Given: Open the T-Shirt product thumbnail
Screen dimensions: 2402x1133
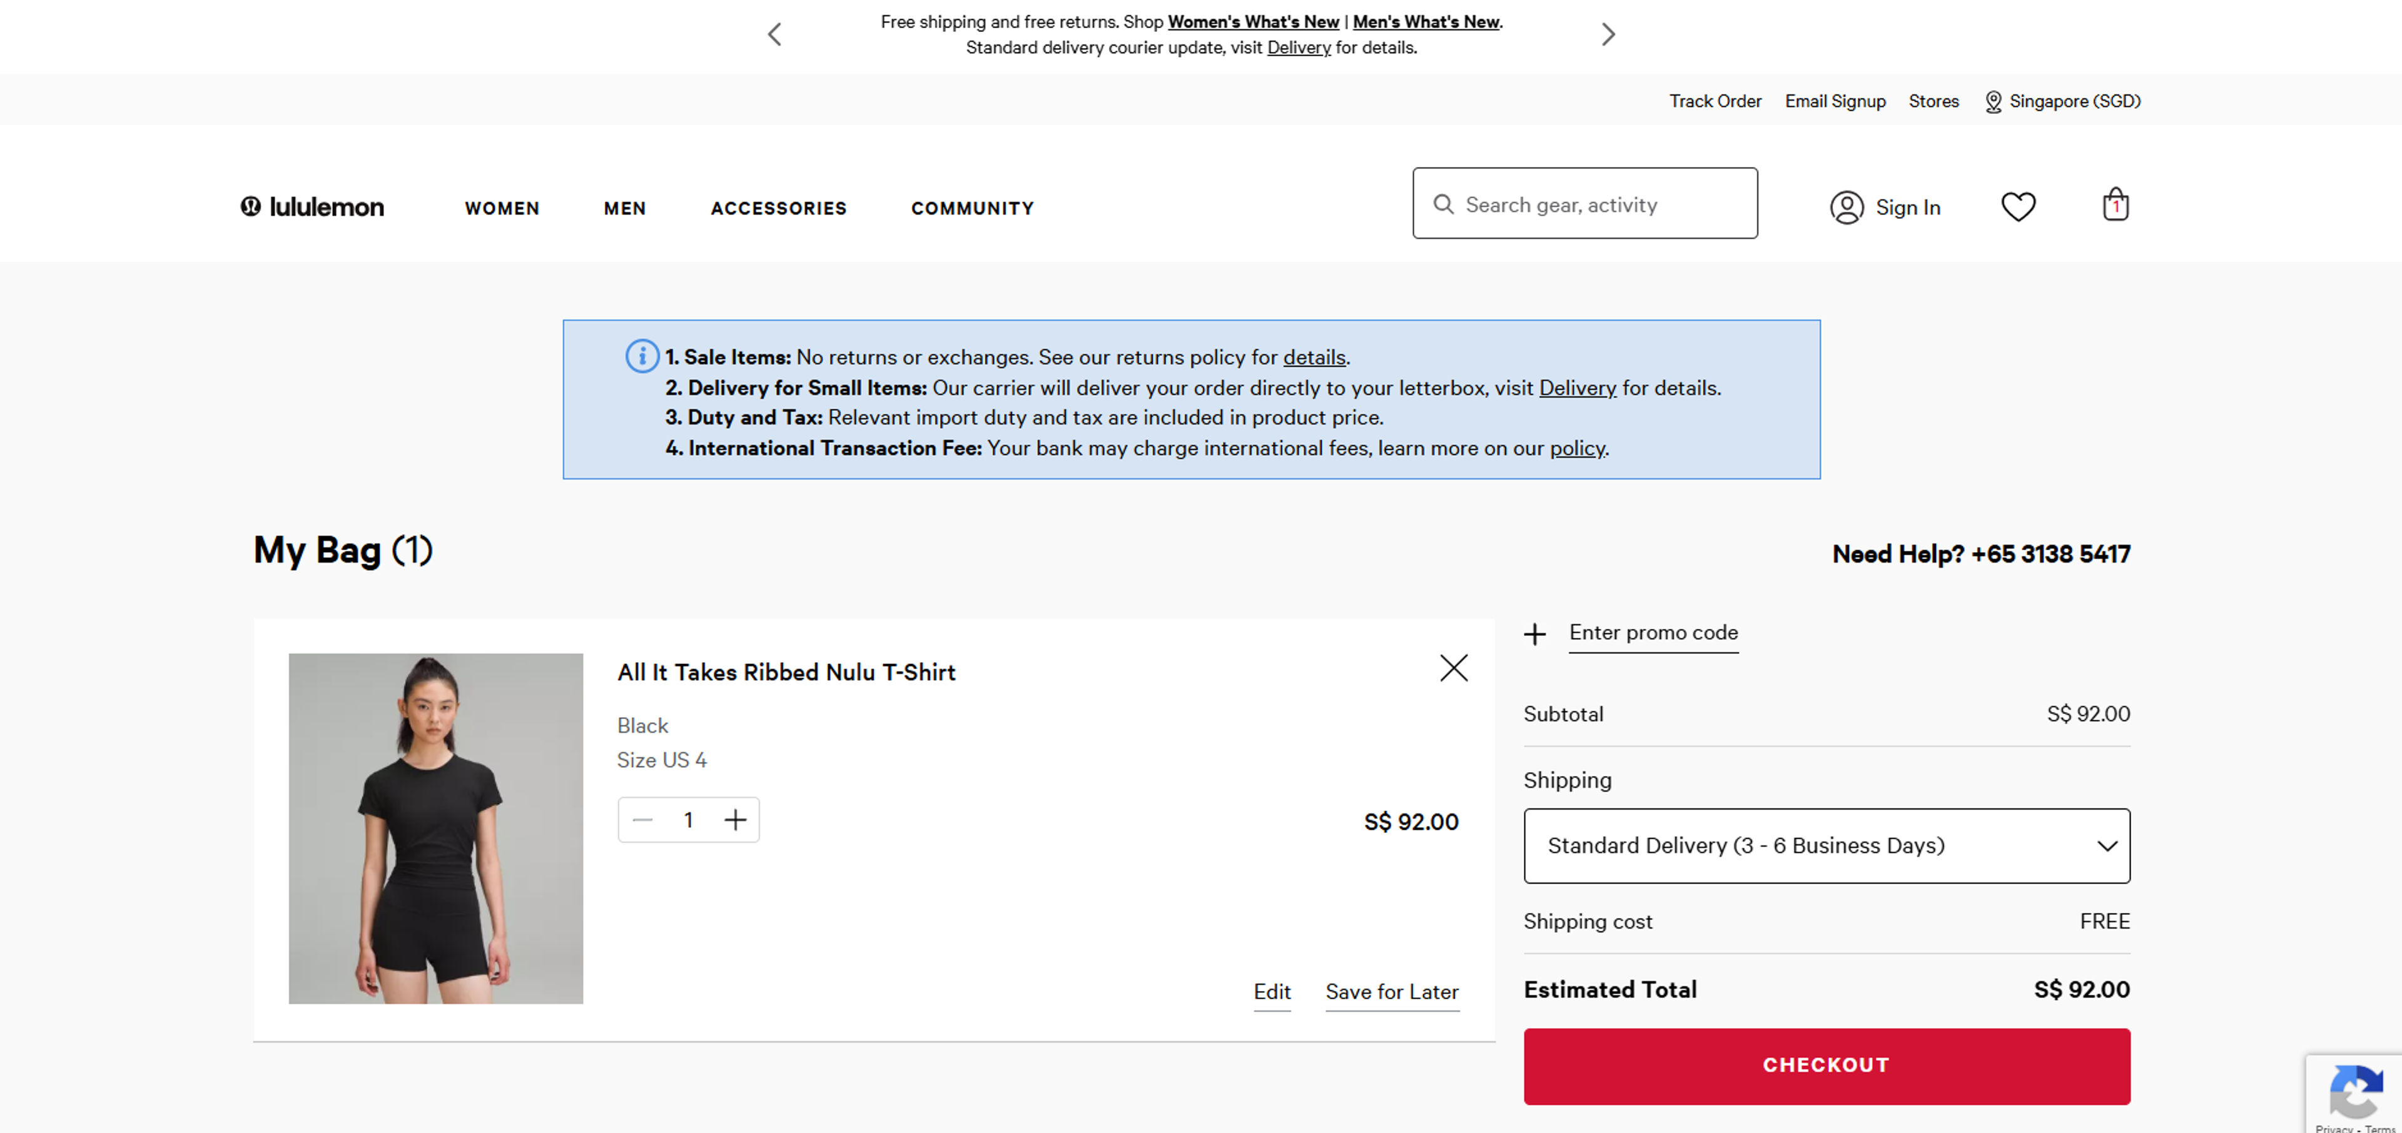Looking at the screenshot, I should pyautogui.click(x=435, y=827).
